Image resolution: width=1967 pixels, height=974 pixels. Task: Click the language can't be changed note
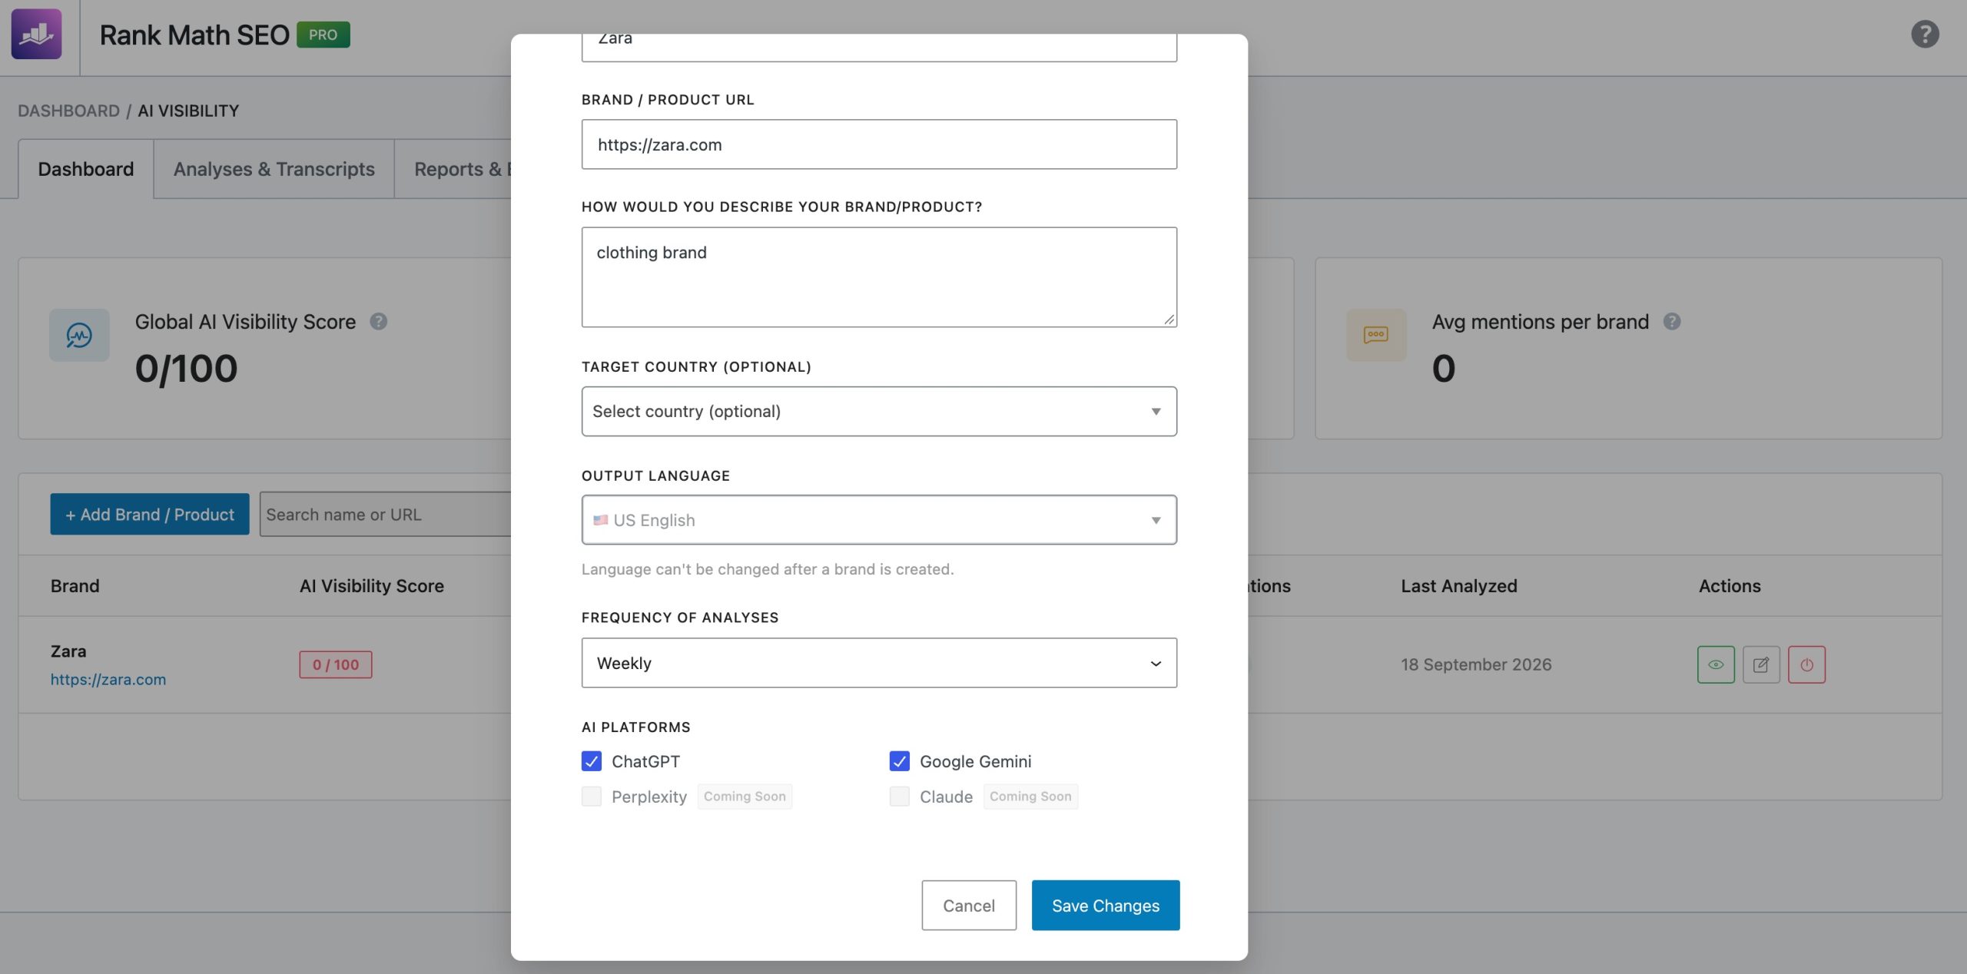click(x=768, y=569)
